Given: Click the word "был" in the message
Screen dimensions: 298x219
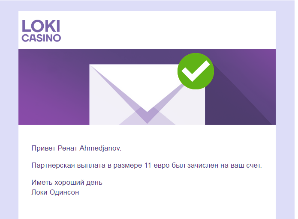Looking at the screenshot, I should click(179, 165).
